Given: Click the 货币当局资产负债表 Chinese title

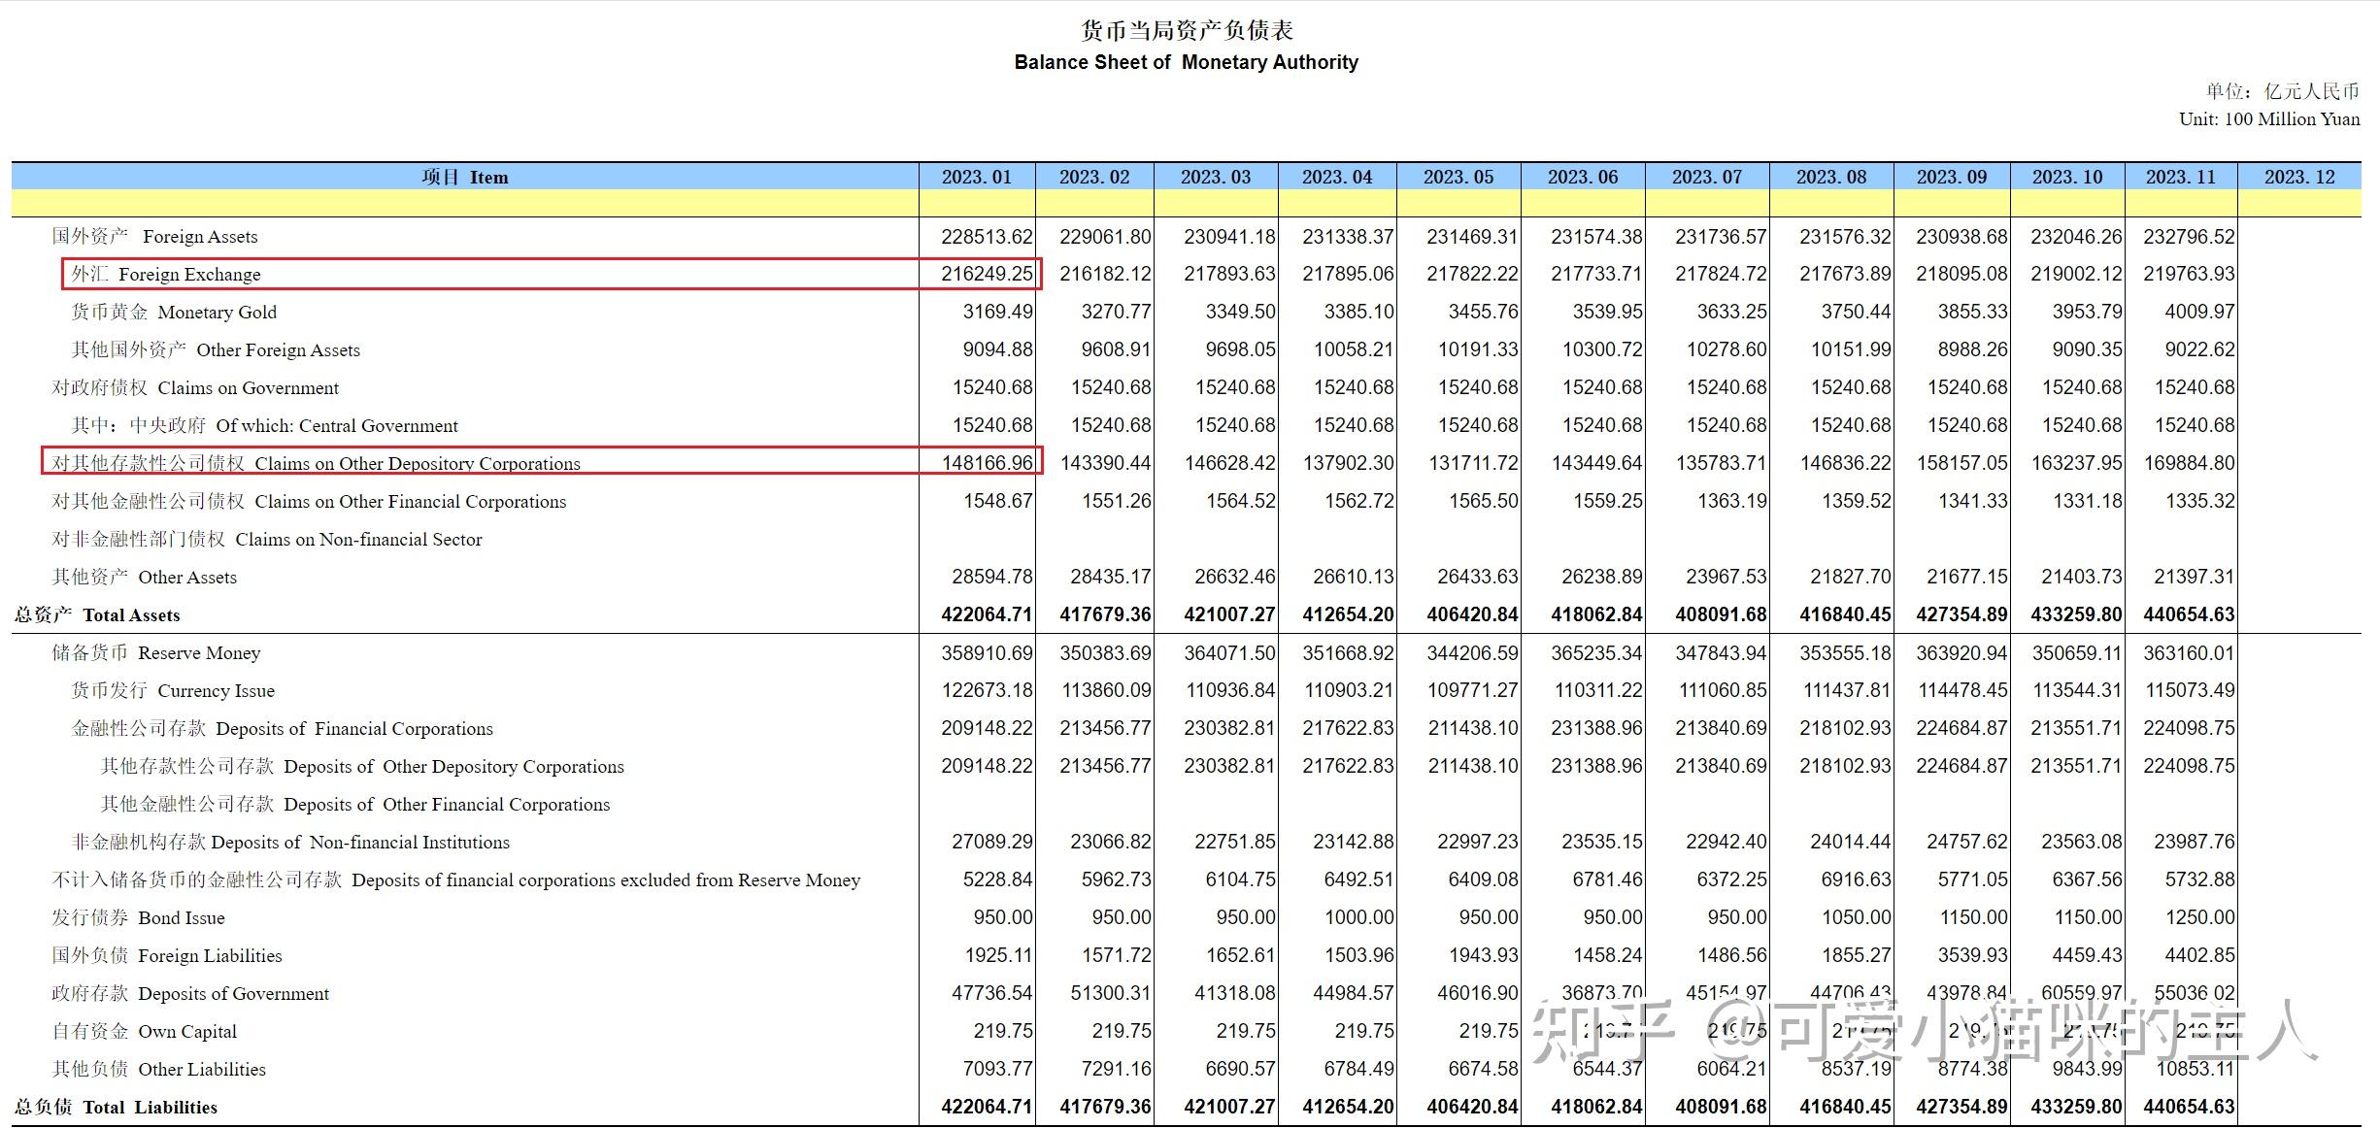Looking at the screenshot, I should pos(1187,30).
